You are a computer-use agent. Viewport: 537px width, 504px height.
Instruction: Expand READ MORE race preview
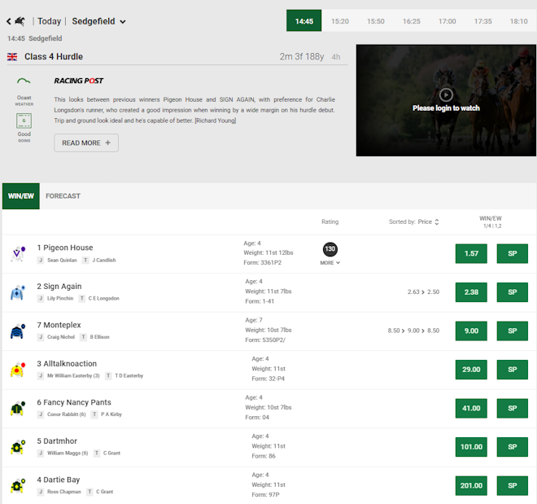click(86, 142)
